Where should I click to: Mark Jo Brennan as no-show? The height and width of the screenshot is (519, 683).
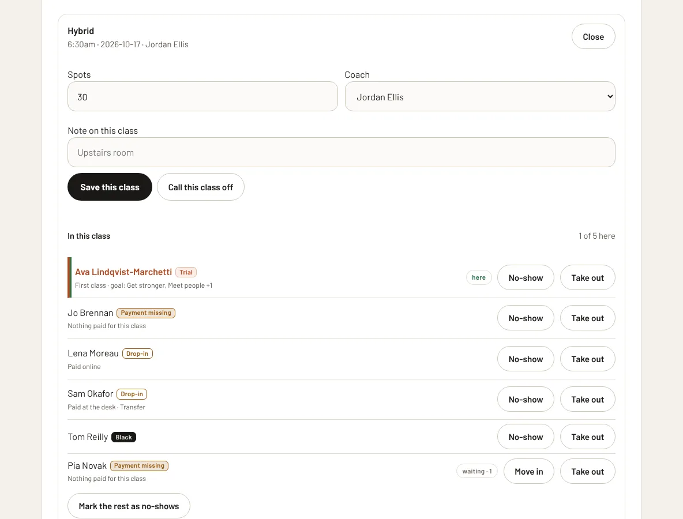(526, 318)
